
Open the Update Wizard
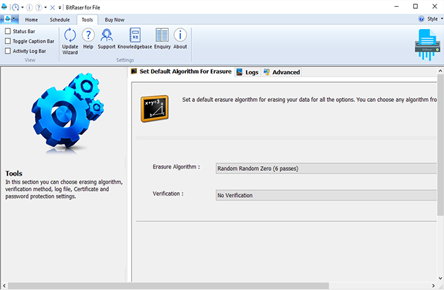[70, 41]
